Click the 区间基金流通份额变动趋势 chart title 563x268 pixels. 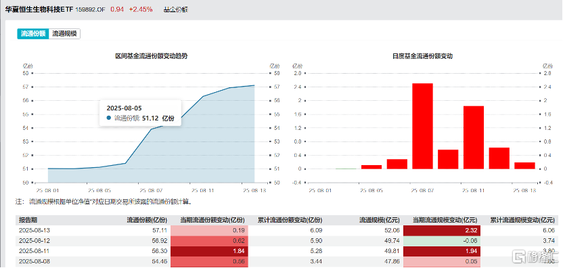coord(152,56)
